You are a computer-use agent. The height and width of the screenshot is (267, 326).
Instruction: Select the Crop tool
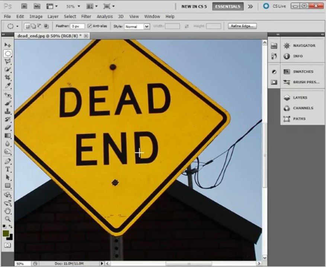click(8, 78)
